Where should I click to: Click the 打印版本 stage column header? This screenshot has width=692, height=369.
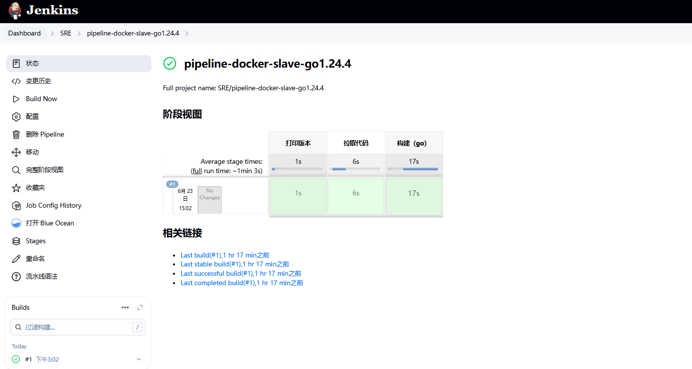[x=298, y=143]
